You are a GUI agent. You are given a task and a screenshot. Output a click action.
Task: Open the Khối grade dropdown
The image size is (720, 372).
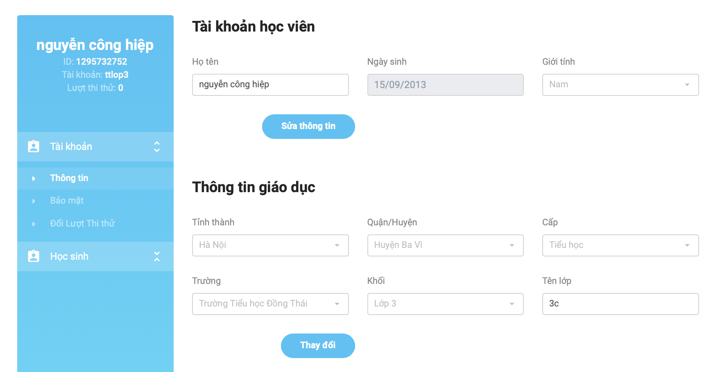point(445,304)
